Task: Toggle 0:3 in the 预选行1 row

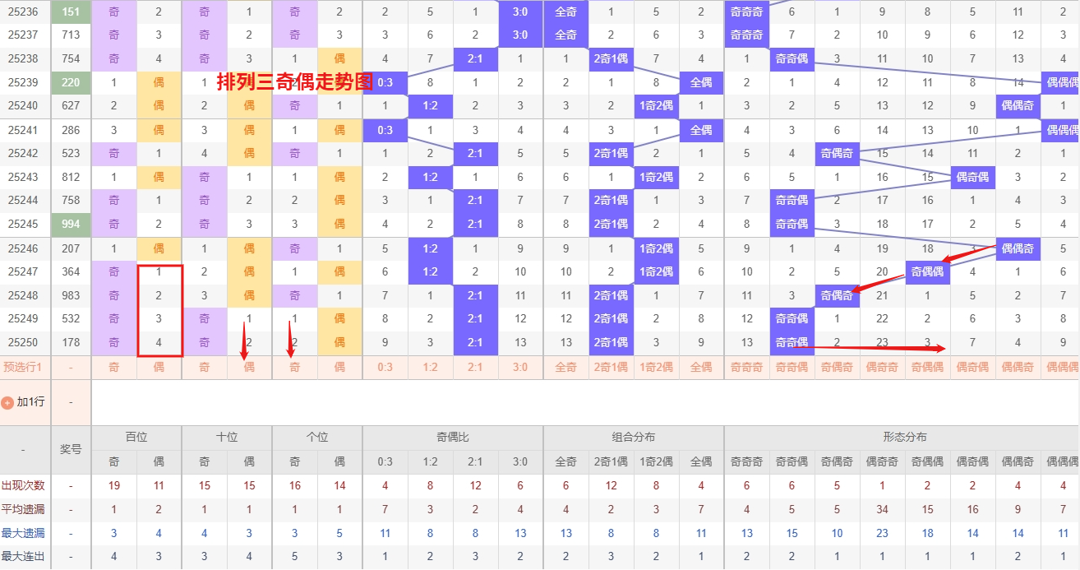Action: click(x=385, y=368)
